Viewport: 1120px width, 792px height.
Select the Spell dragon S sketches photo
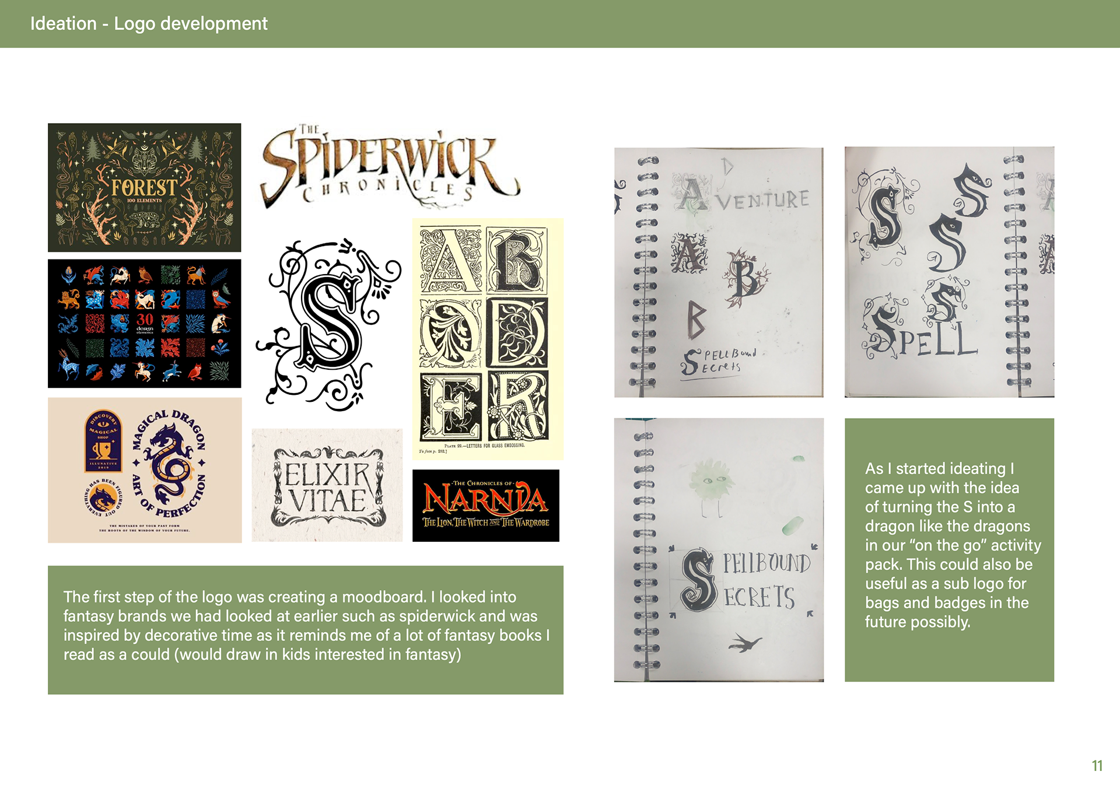[x=949, y=272]
